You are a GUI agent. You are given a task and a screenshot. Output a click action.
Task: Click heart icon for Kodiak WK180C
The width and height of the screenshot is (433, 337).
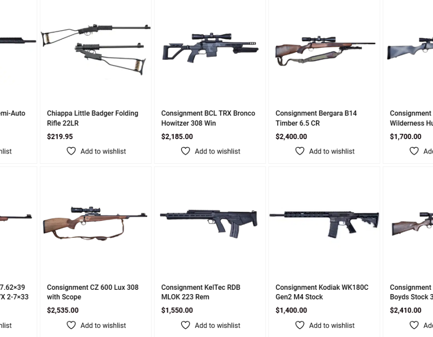300,325
